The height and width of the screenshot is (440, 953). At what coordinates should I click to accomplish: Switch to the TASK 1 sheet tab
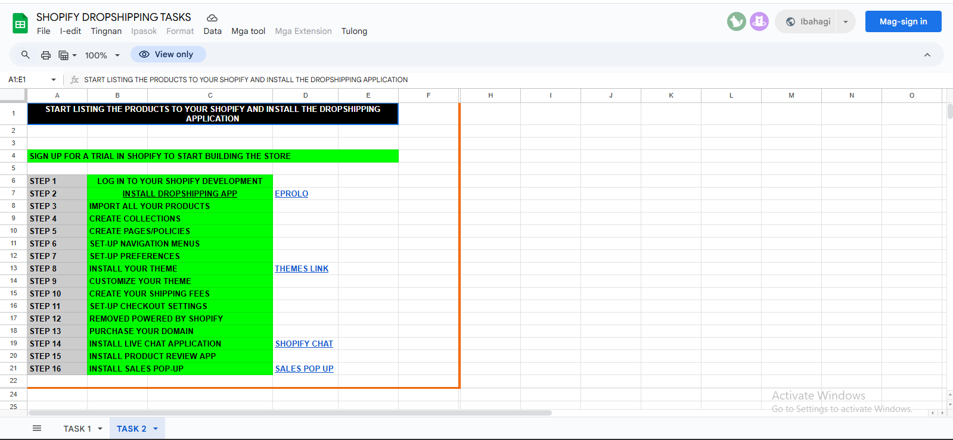point(77,429)
